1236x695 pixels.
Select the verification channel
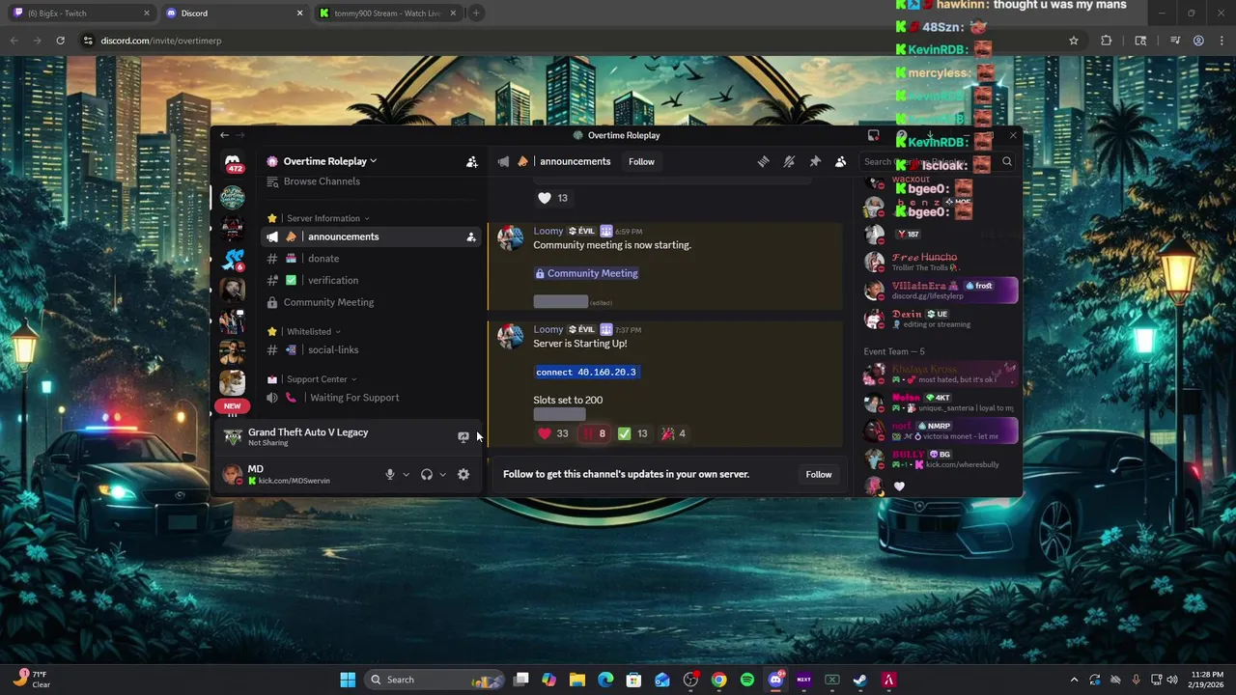371,280
